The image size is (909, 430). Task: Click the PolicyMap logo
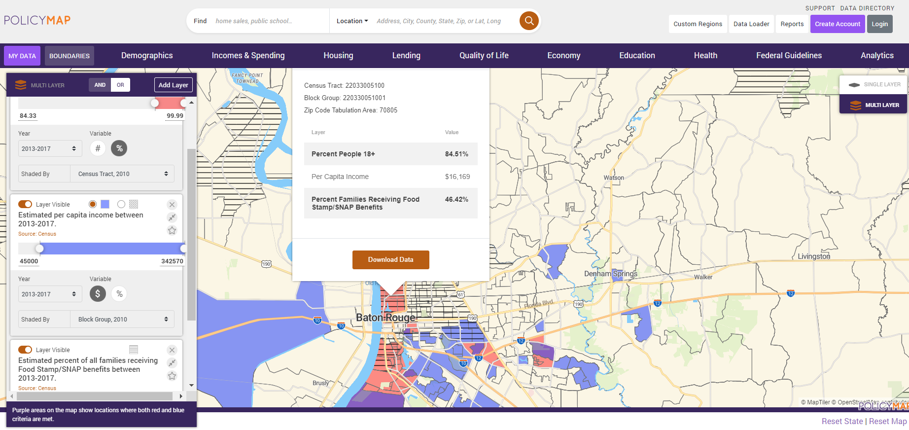[x=37, y=20]
